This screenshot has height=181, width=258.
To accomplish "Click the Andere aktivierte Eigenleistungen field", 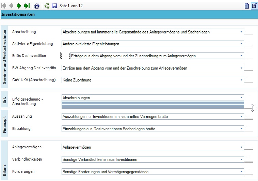I will coord(153,44).
